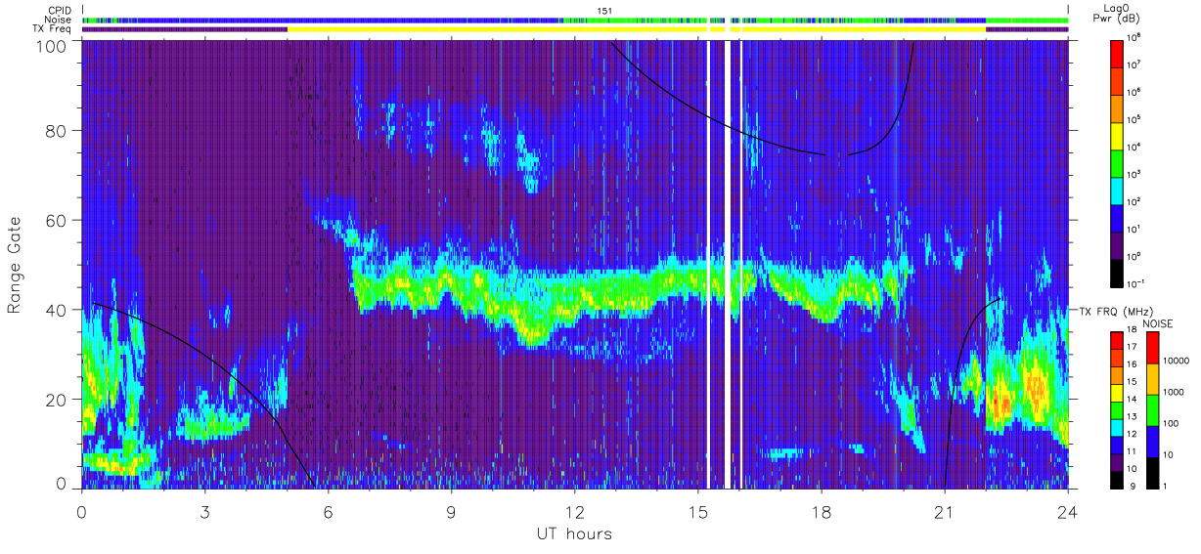The height and width of the screenshot is (554, 1201).
Task: Click the 'Range Gate' y-axis label
Action: (15, 265)
